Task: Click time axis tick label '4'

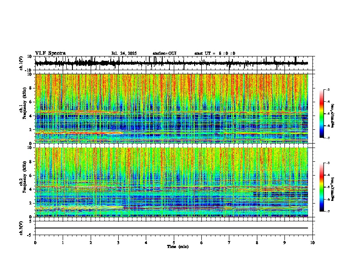Action: (146, 243)
